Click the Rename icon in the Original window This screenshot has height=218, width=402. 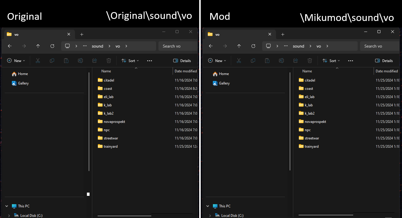click(x=80, y=61)
